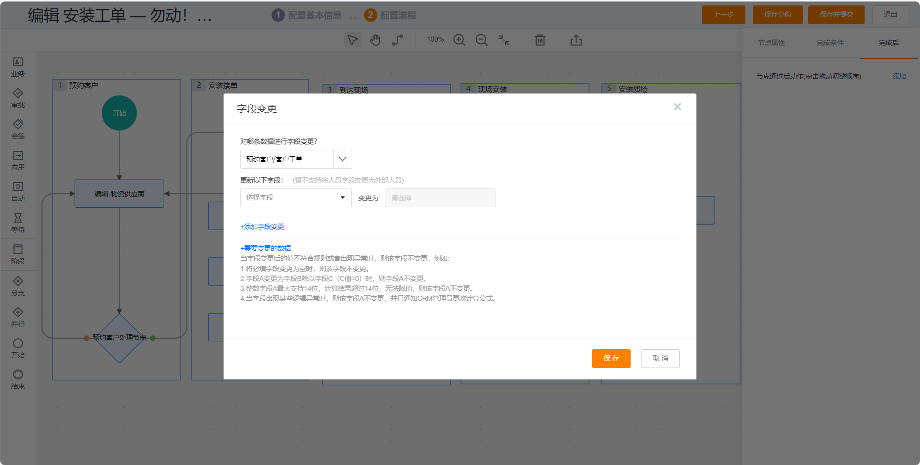Zoom in on the flow canvas
The image size is (920, 465).
click(460, 40)
